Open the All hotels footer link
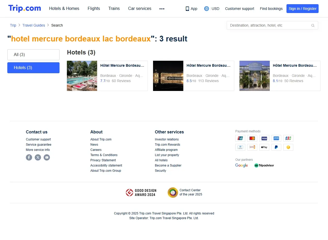The width and height of the screenshot is (328, 240). click(161, 160)
